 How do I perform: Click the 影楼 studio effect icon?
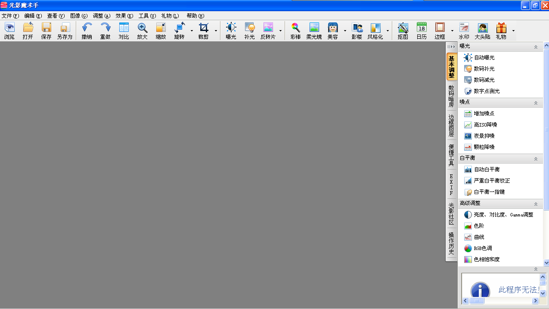pos(357,31)
